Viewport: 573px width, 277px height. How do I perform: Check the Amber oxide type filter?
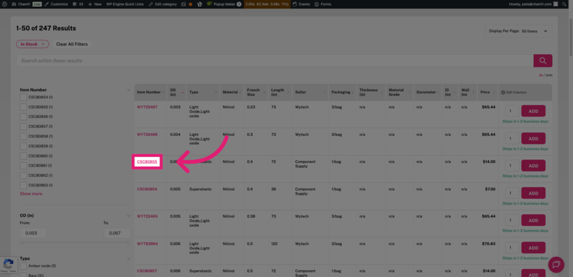point(24,266)
